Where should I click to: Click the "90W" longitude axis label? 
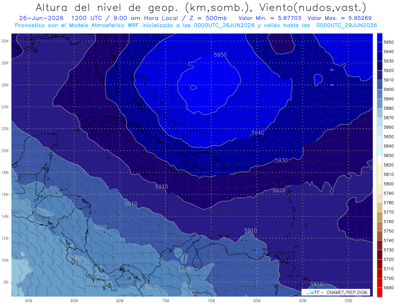click(x=28, y=301)
